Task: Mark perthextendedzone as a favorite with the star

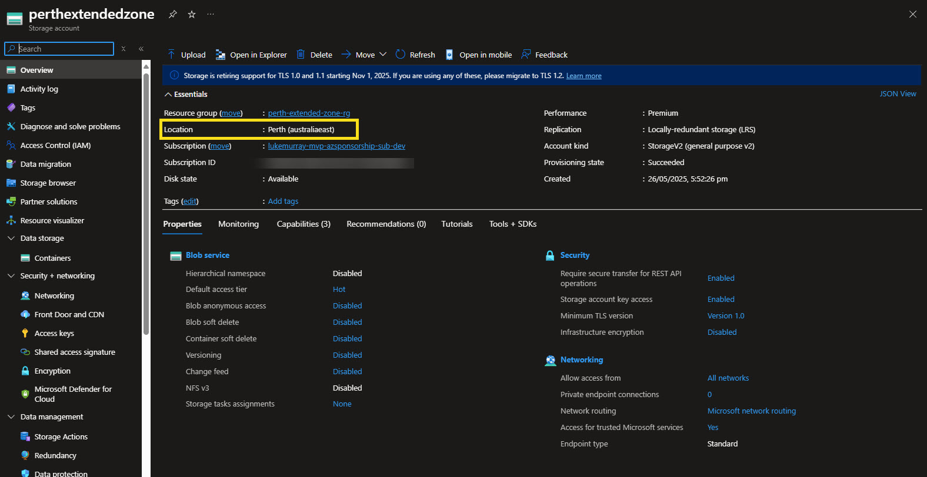Action: 192,14
